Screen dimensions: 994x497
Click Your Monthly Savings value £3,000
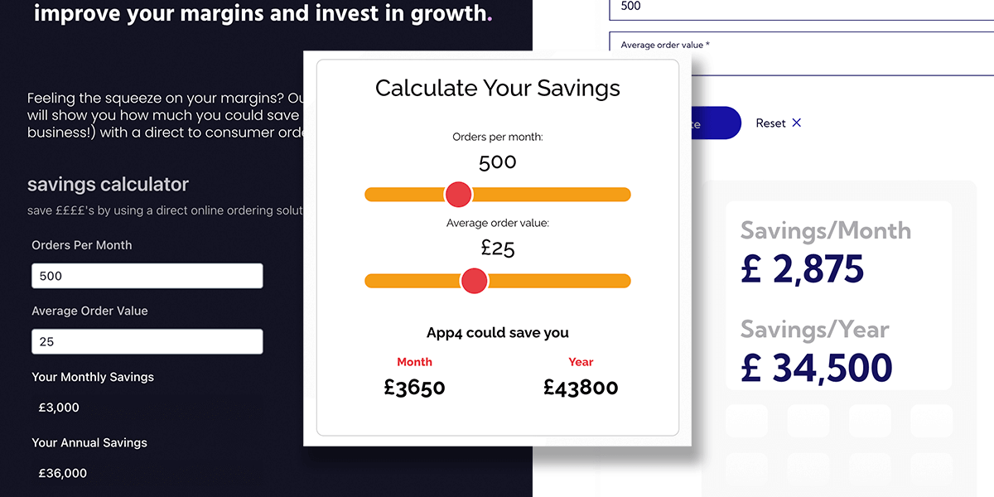pyautogui.click(x=57, y=407)
